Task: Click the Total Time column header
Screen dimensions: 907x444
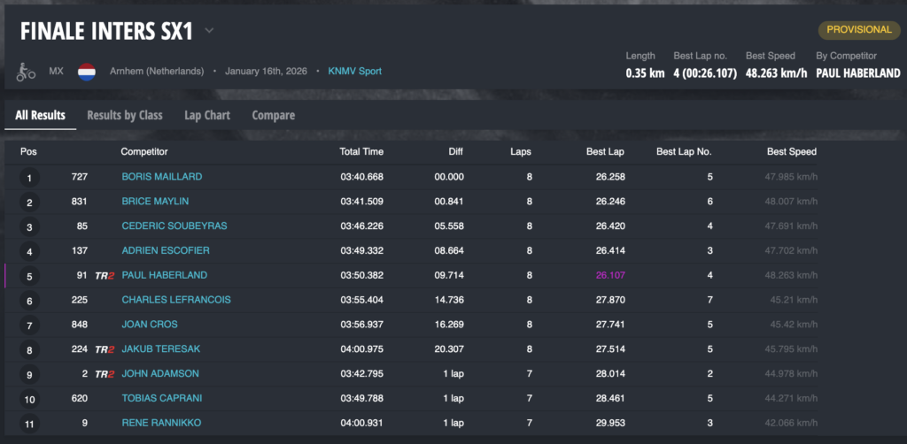Action: click(x=361, y=152)
